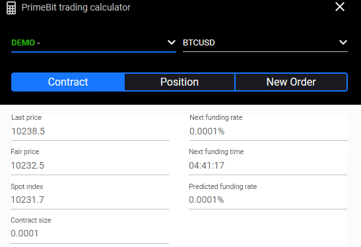Image resolution: width=361 pixels, height=247 pixels.
Task: Click the BTCUSD instrument selector
Action: pyautogui.click(x=265, y=43)
